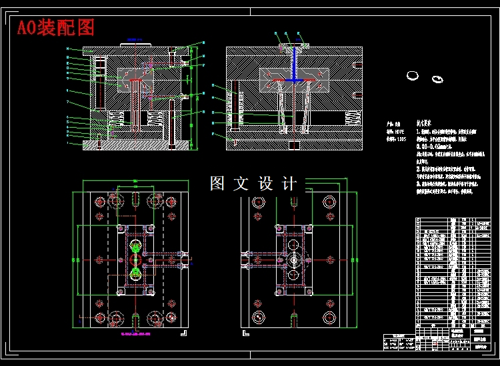Click the parts list table above the title block
Viewport: 500px width, 366px height.
(453, 273)
